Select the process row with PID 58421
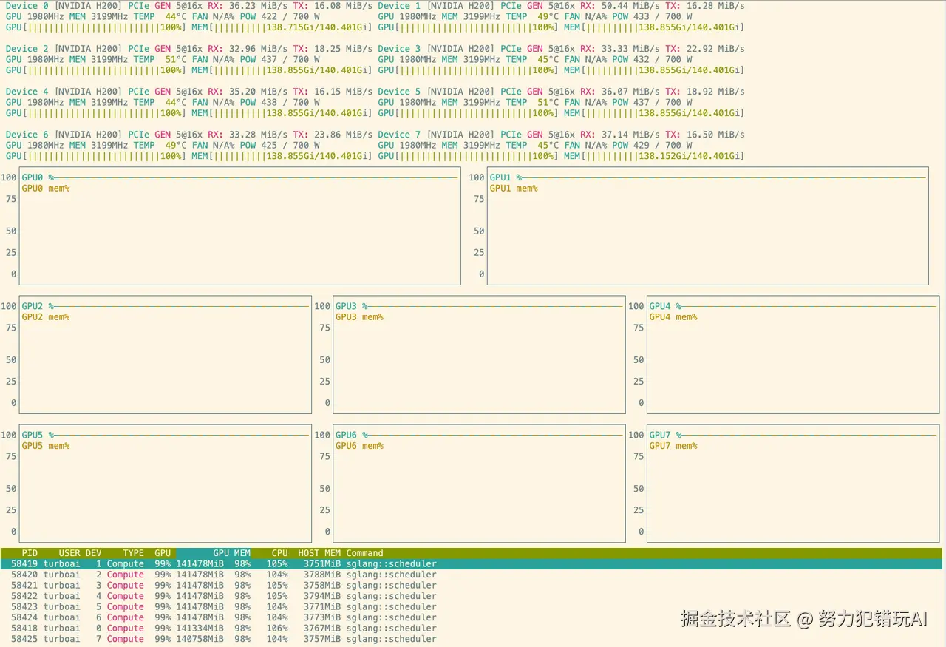This screenshot has height=647, width=946. (472, 586)
